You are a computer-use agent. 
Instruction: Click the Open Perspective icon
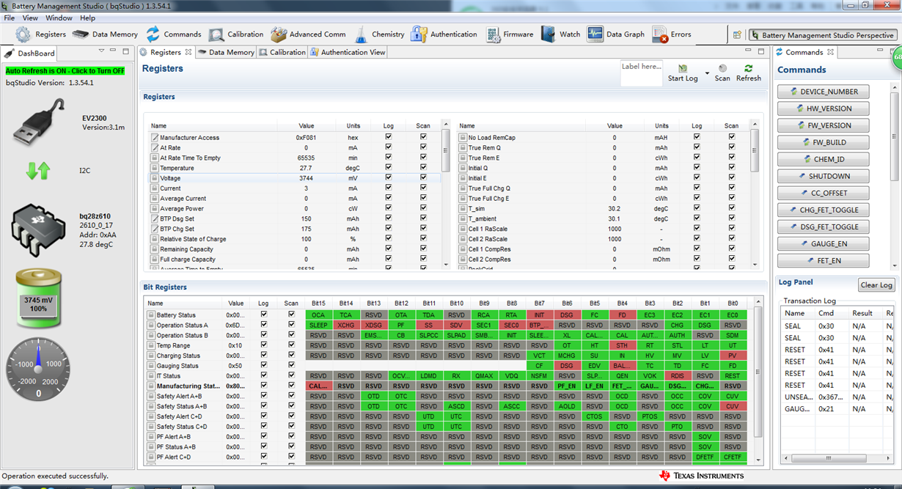click(737, 34)
